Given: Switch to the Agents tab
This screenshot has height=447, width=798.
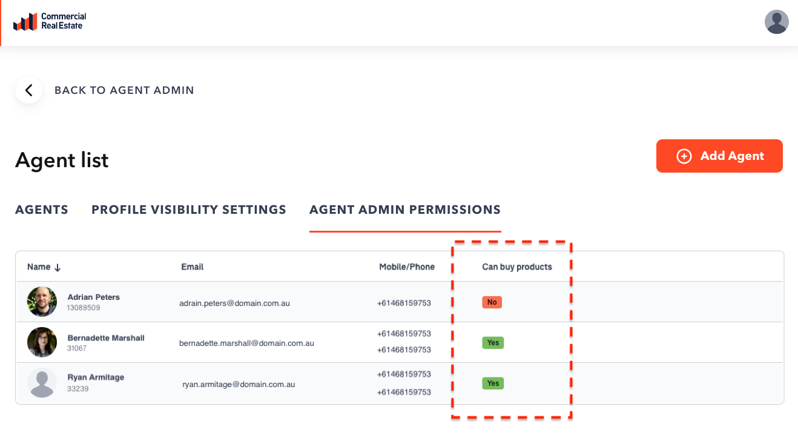Looking at the screenshot, I should click(x=42, y=210).
